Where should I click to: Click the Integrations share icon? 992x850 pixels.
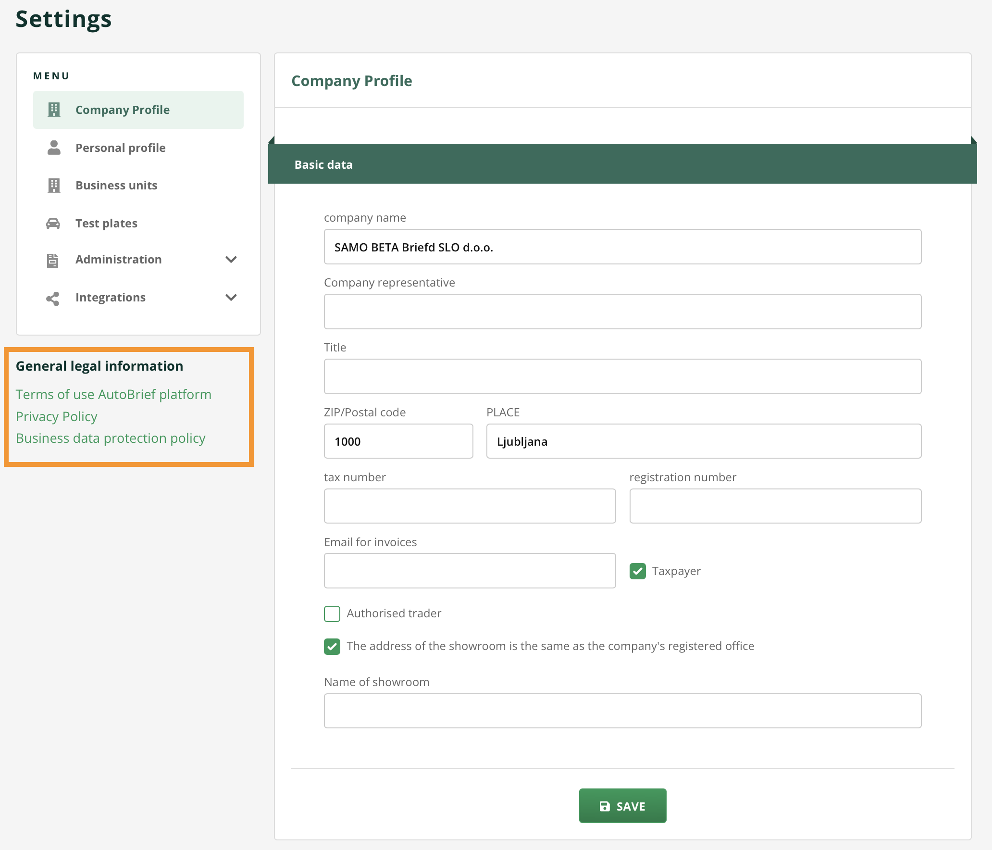(52, 298)
